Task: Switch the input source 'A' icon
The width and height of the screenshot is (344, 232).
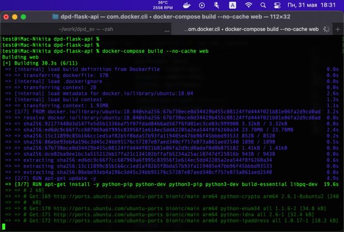Action: pyautogui.click(x=232, y=5)
